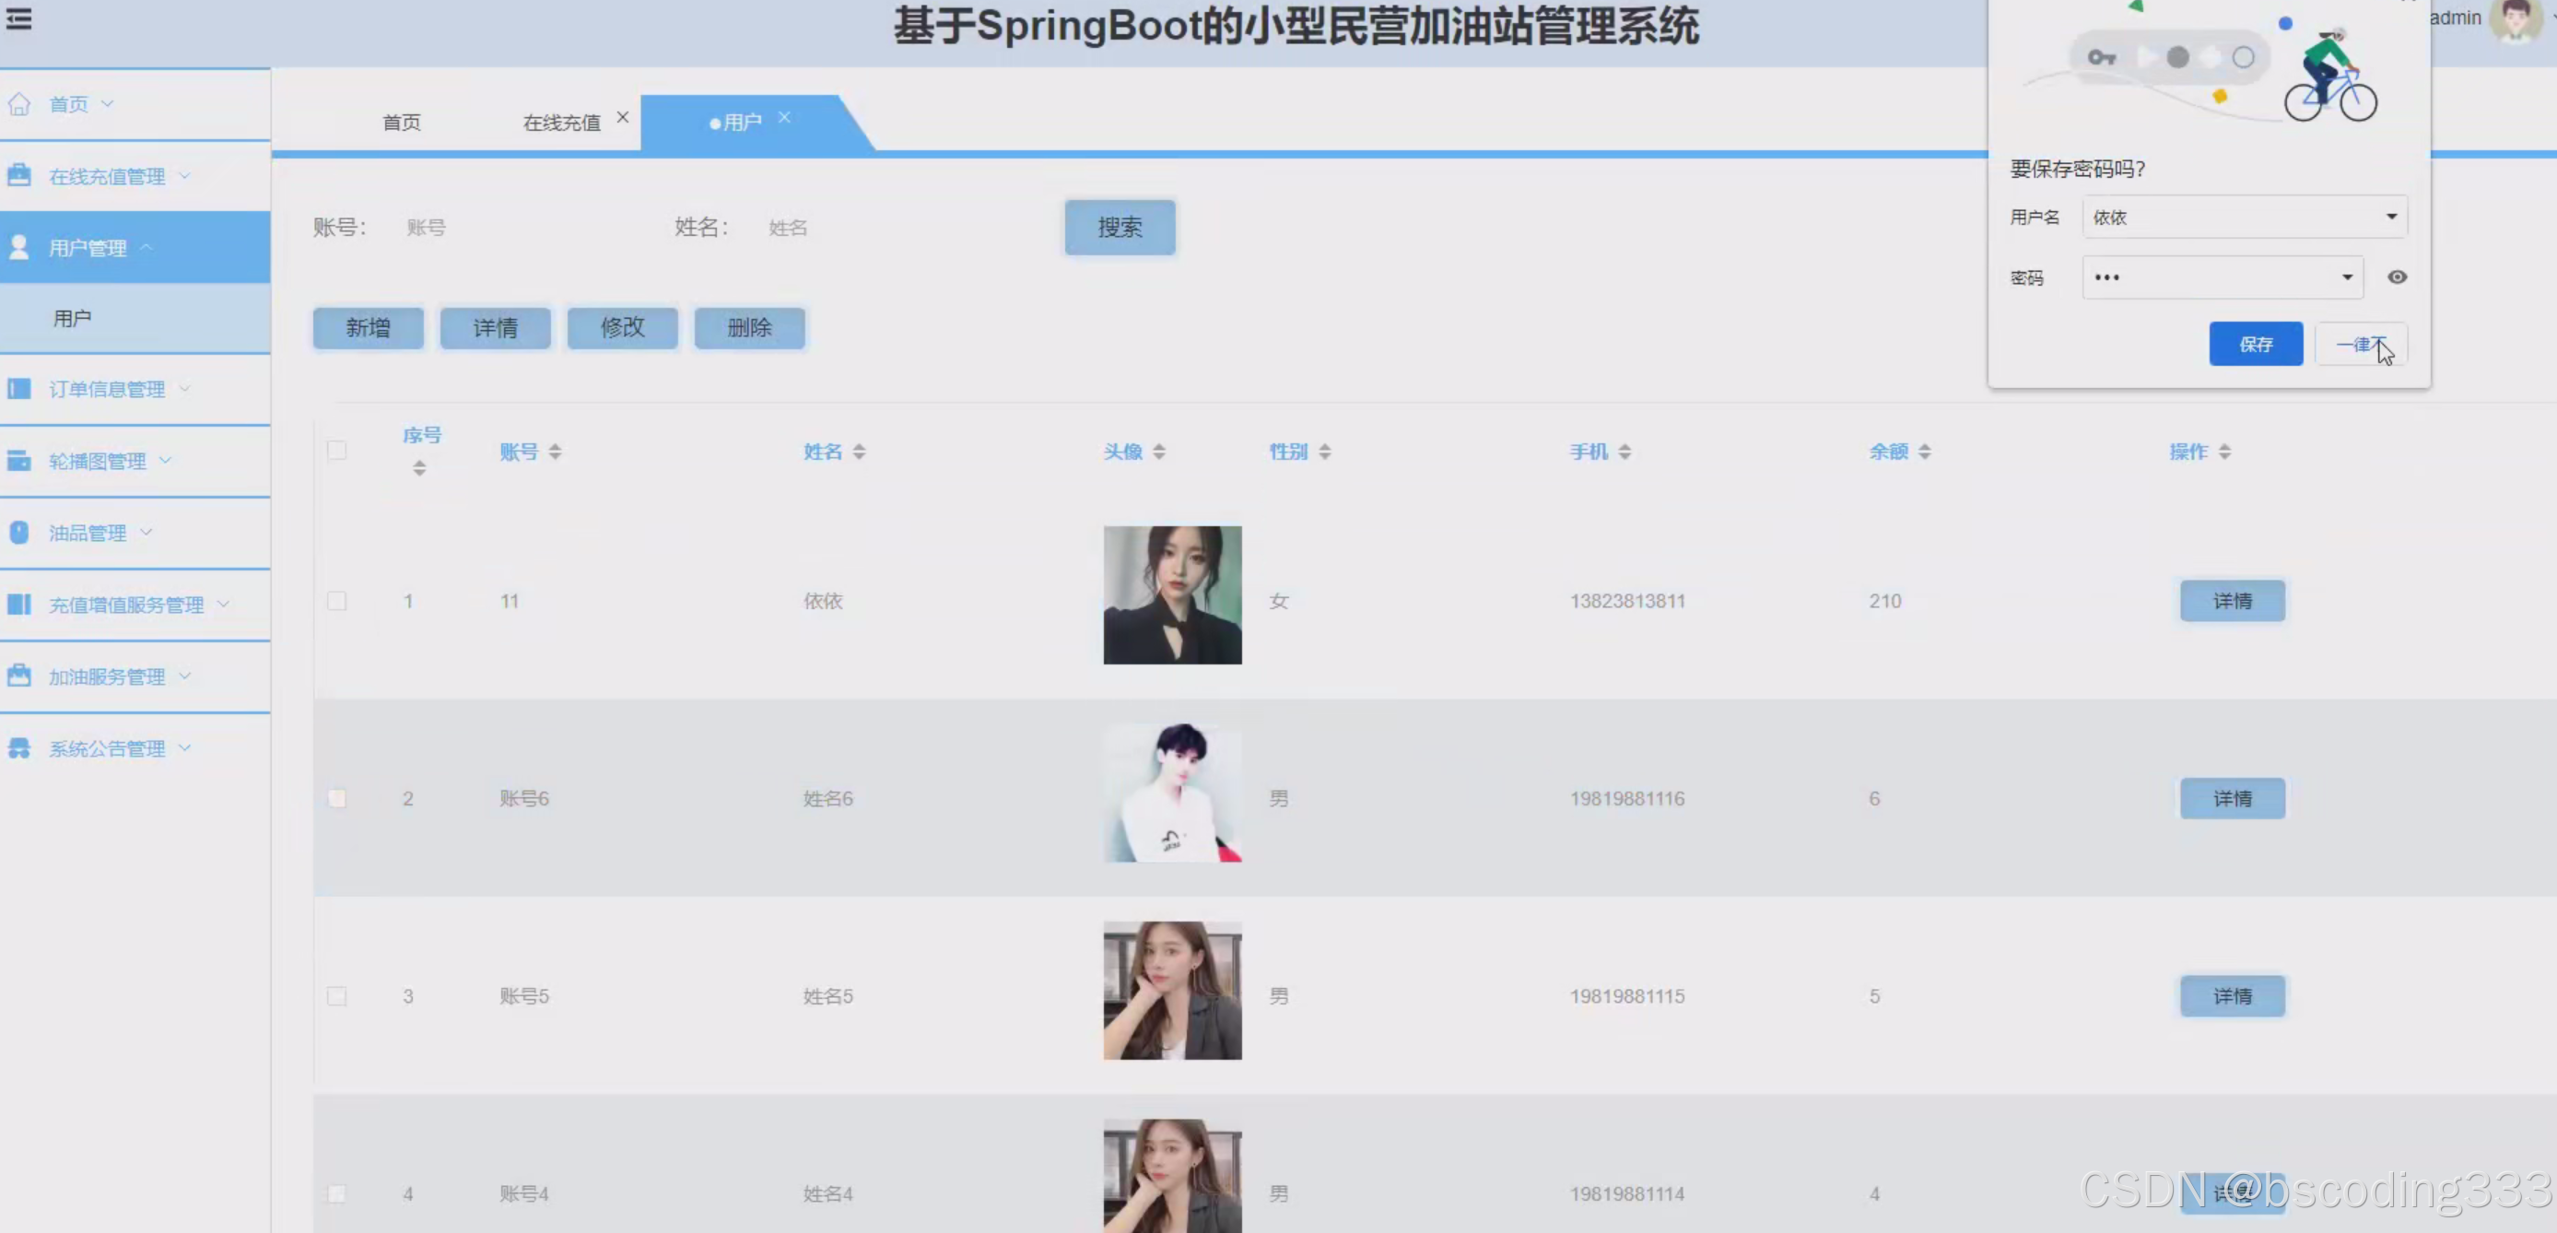Expand the 油品管理 sidebar menu
This screenshot has height=1233, width=2557.
pyautogui.click(x=146, y=532)
